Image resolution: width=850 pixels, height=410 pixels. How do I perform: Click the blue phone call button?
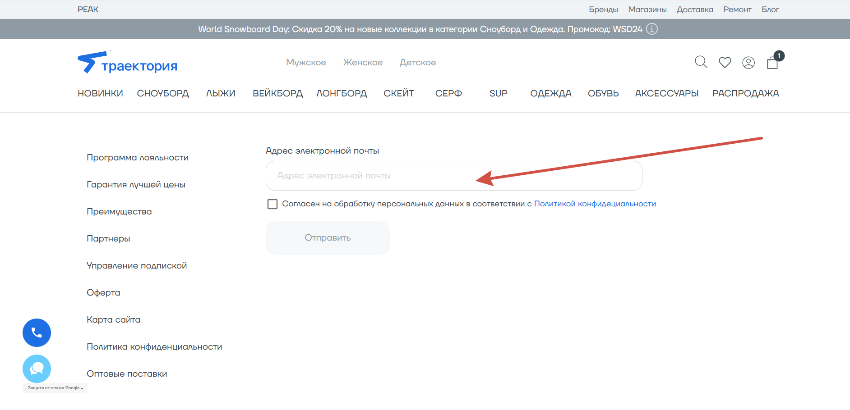37,333
